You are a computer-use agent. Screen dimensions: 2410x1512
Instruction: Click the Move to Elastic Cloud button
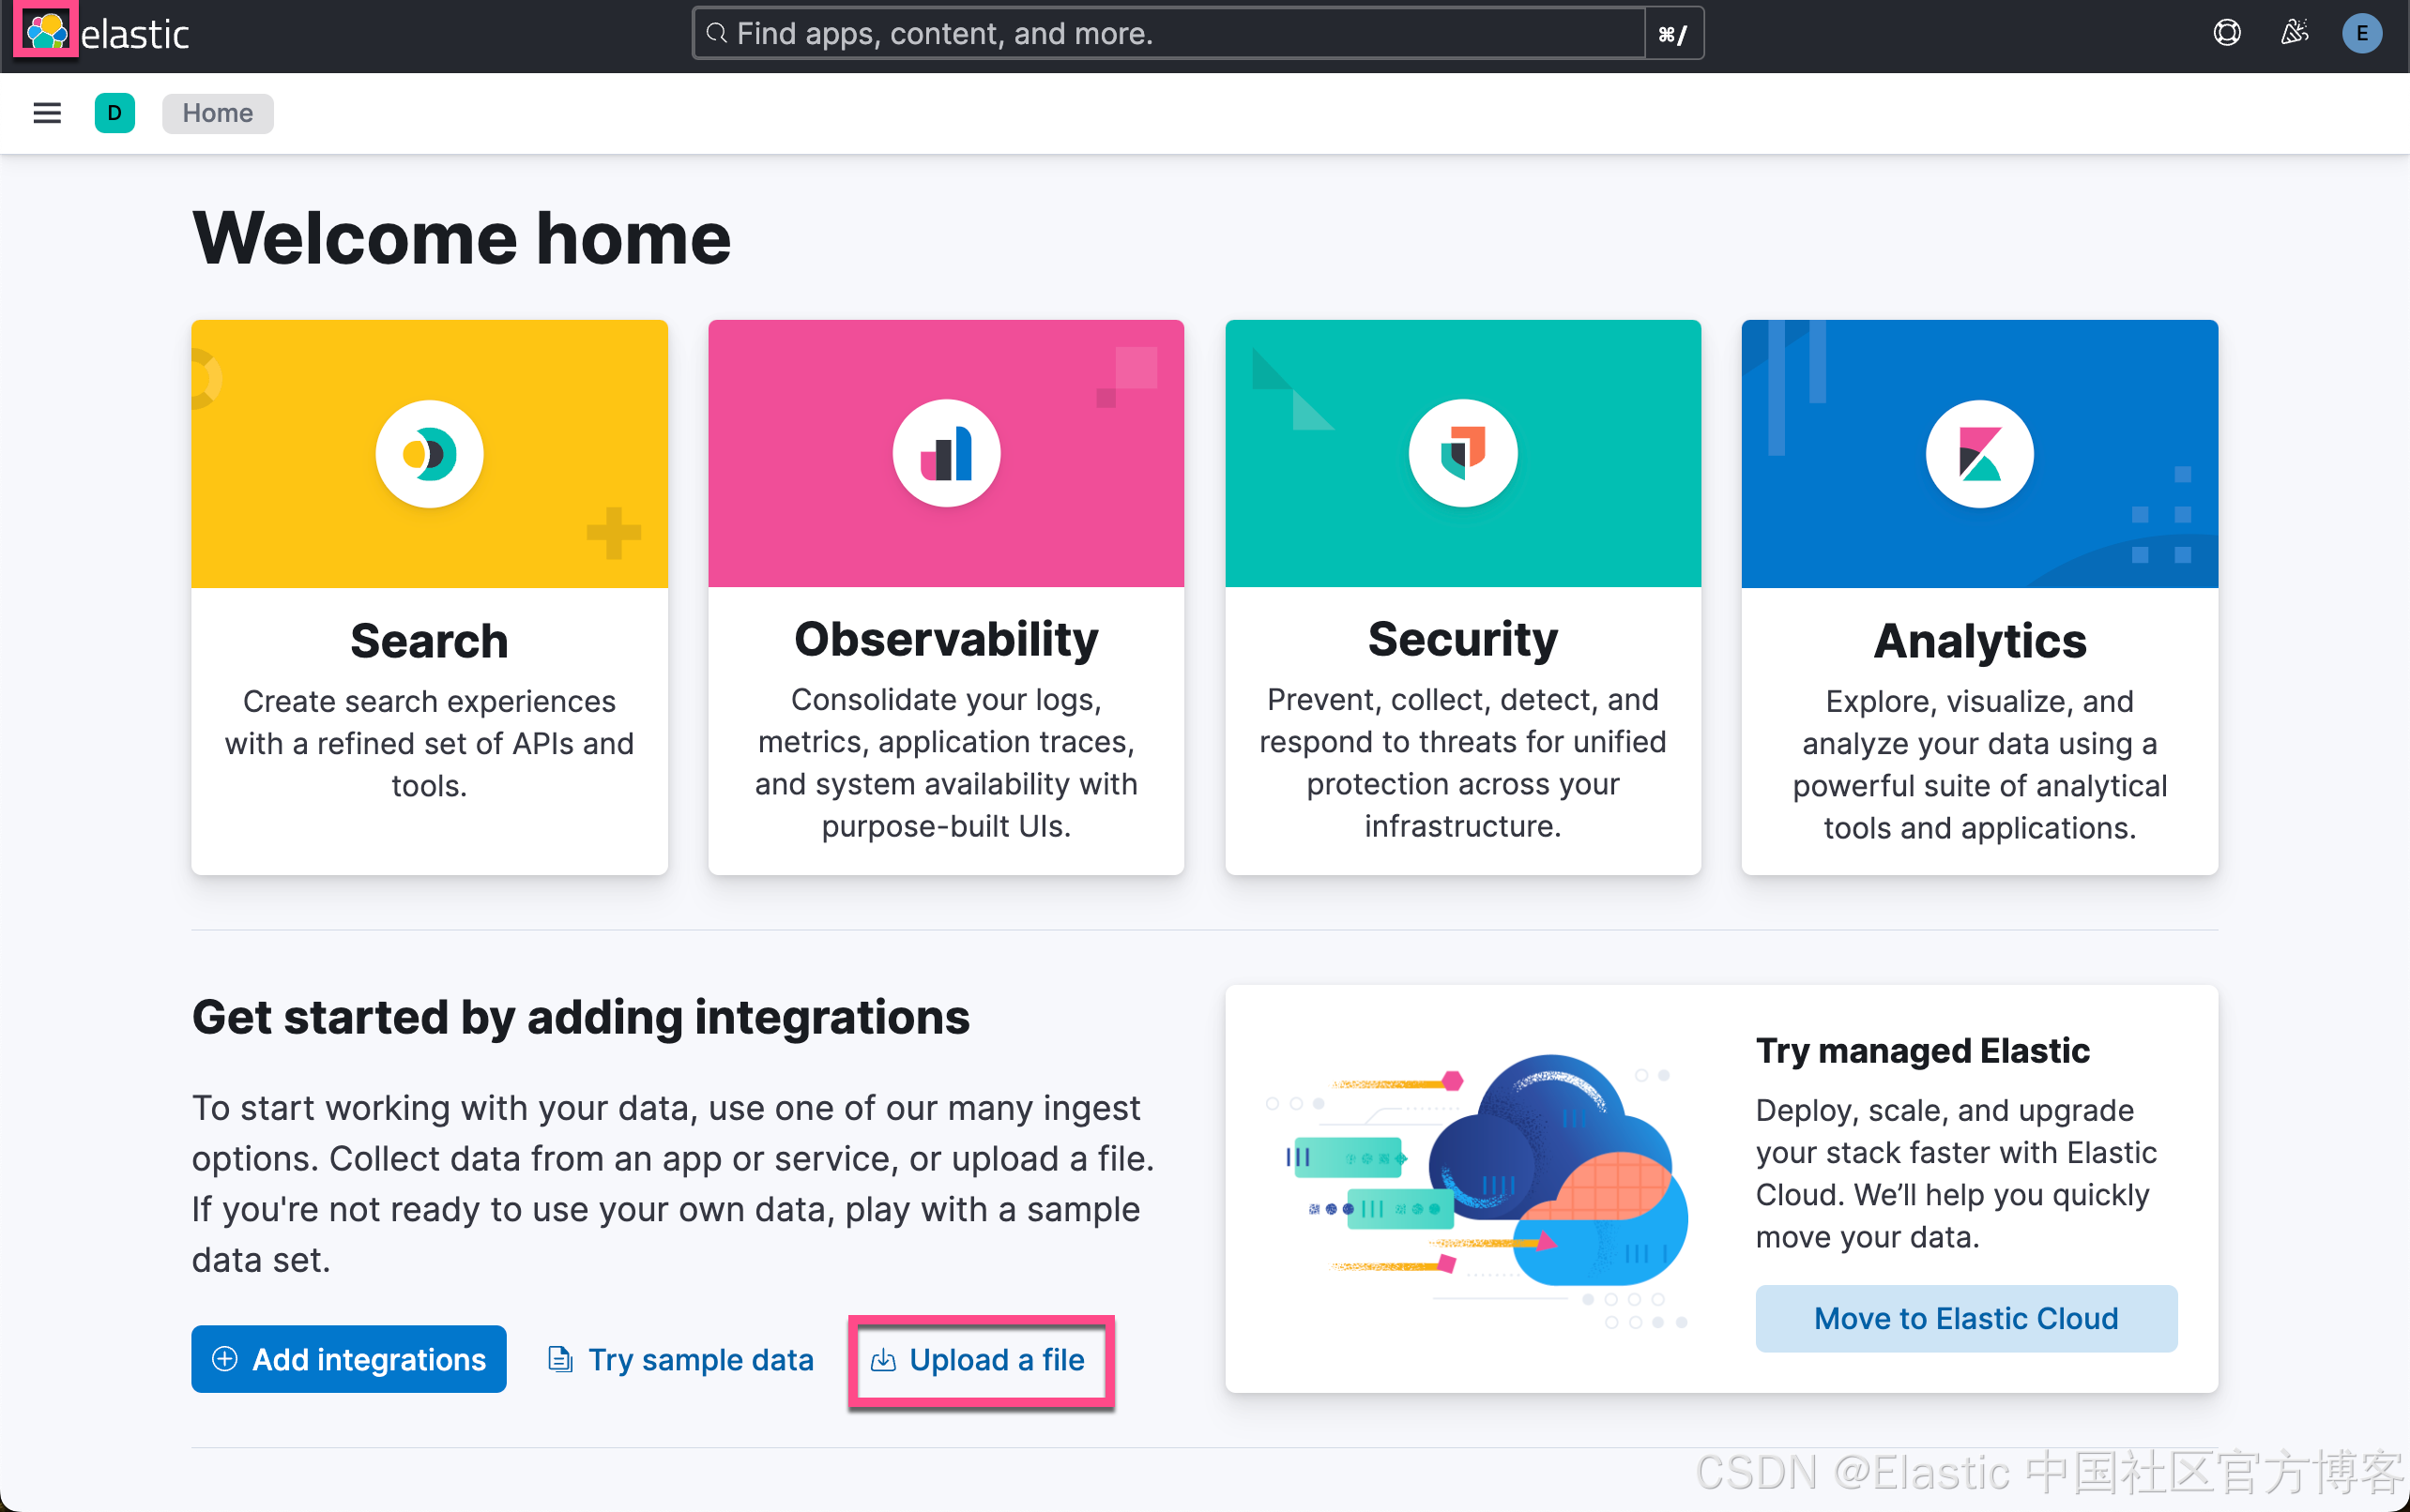tap(1965, 1318)
